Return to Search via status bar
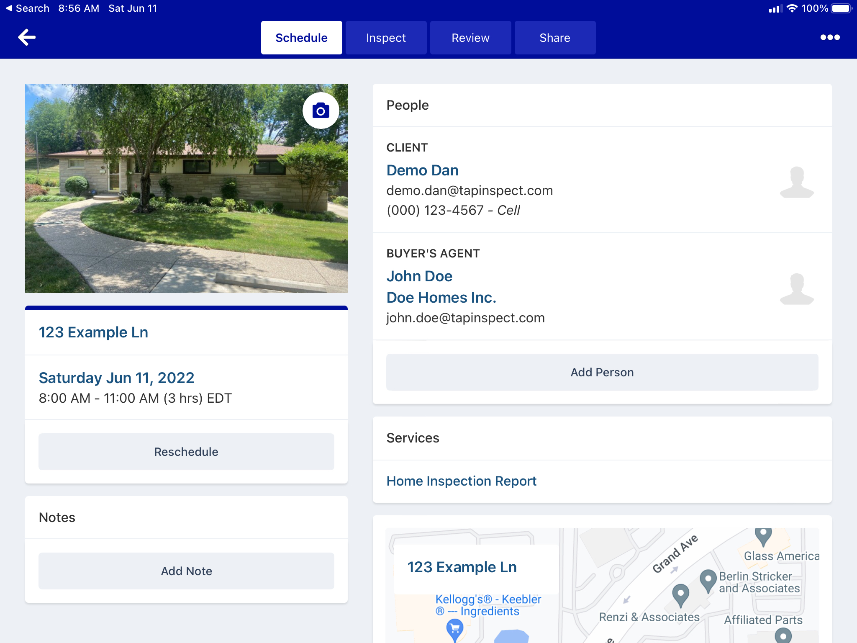This screenshot has width=857, height=643. [x=28, y=8]
